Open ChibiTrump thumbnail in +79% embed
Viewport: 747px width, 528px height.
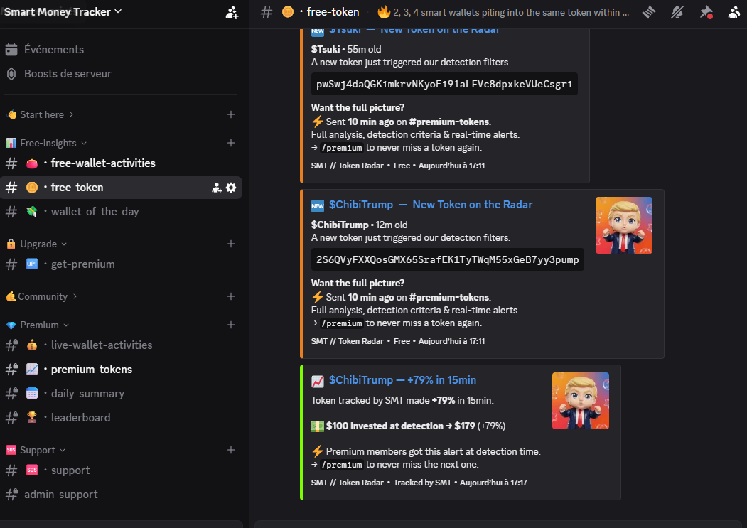click(x=580, y=401)
